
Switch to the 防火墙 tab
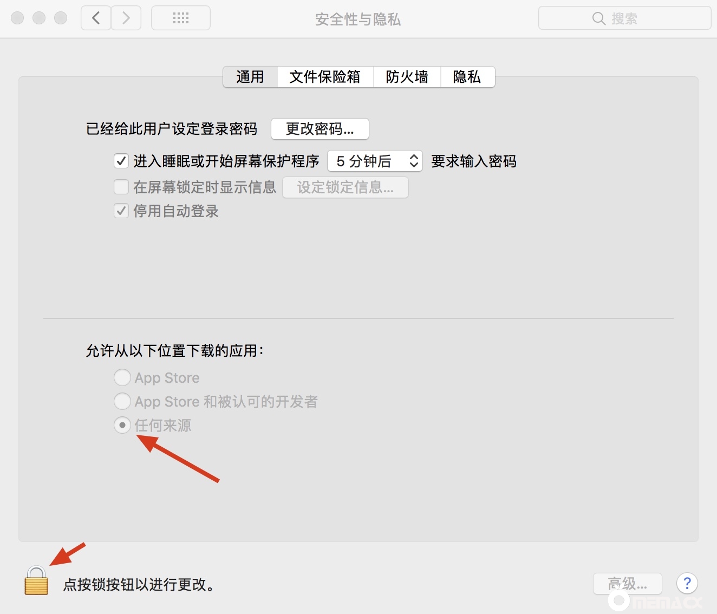pyautogui.click(x=407, y=77)
